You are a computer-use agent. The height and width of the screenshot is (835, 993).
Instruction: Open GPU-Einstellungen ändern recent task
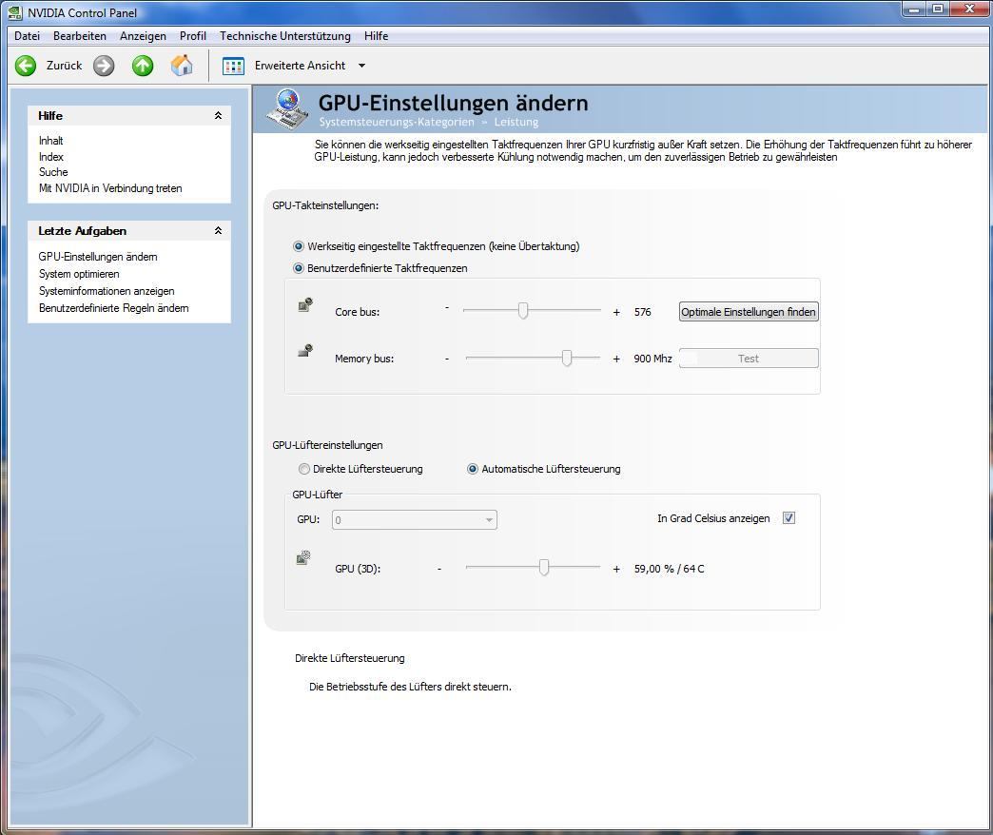[x=98, y=257]
